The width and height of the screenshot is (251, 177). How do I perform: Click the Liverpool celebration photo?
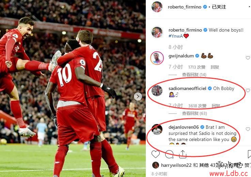click(73, 88)
